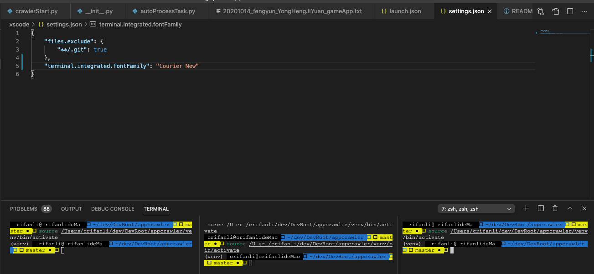This screenshot has height=274, width=594.
Task: Click the Open File icon in editor toolbar
Action: (555, 11)
